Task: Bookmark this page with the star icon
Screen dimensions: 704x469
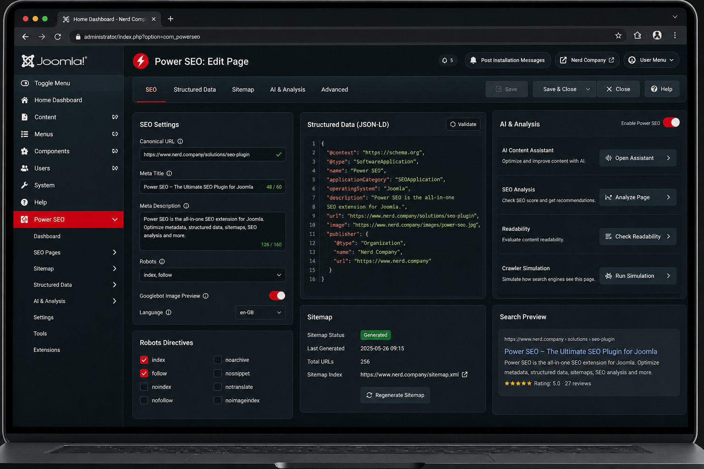Action: pyautogui.click(x=618, y=36)
